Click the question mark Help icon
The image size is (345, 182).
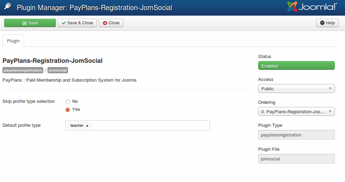tap(322, 23)
